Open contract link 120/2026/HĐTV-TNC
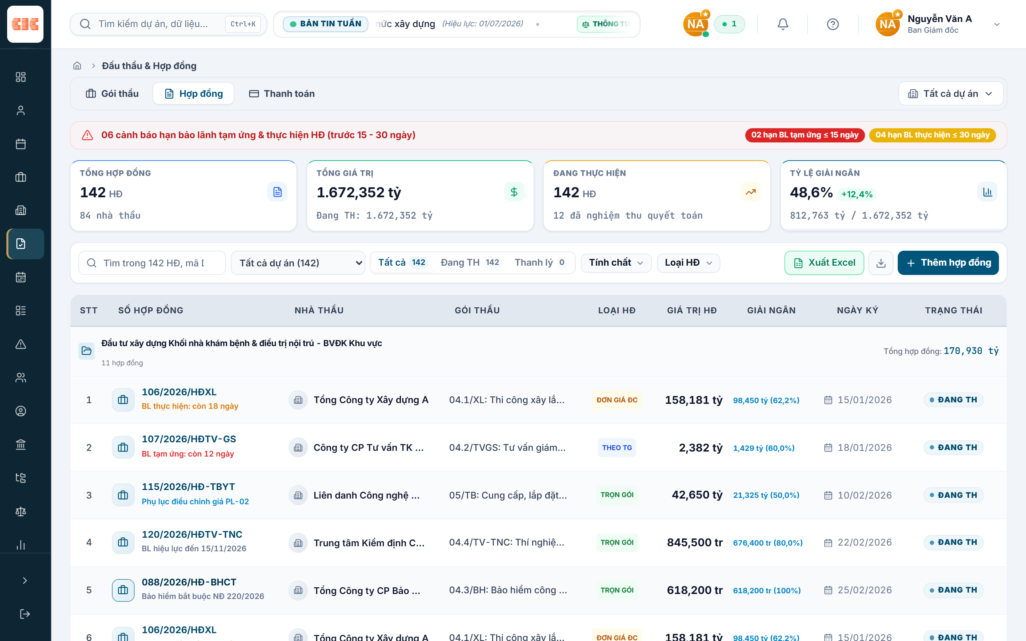 click(x=192, y=534)
